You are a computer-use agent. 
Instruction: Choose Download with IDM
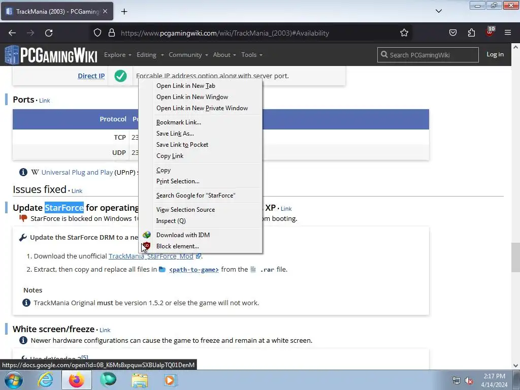coord(200,235)
